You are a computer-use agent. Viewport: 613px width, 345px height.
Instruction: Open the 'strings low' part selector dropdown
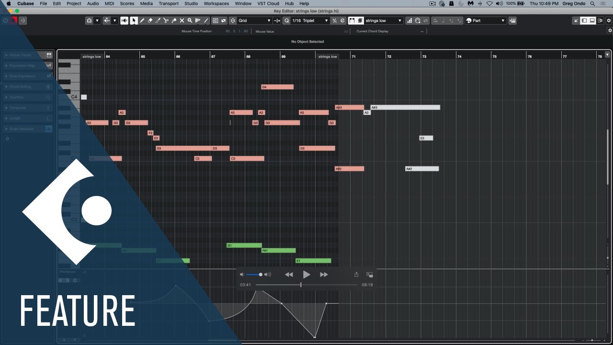click(x=384, y=21)
